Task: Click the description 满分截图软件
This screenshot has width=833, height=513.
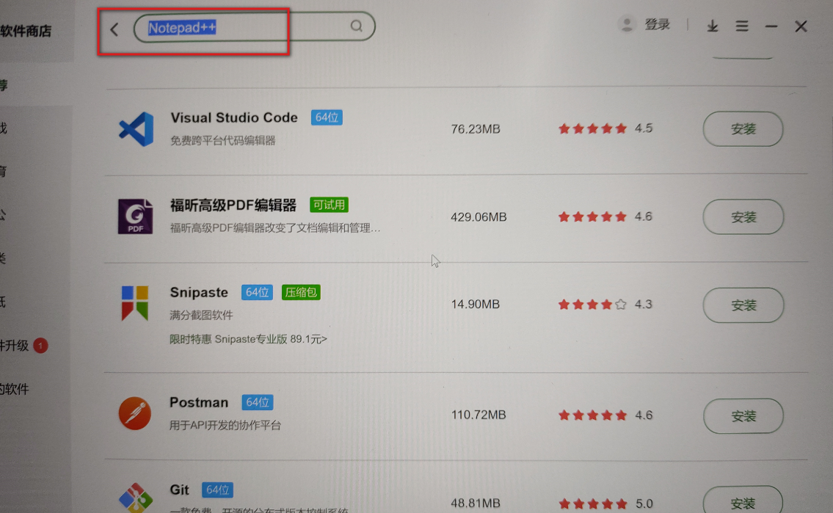Action: (201, 315)
